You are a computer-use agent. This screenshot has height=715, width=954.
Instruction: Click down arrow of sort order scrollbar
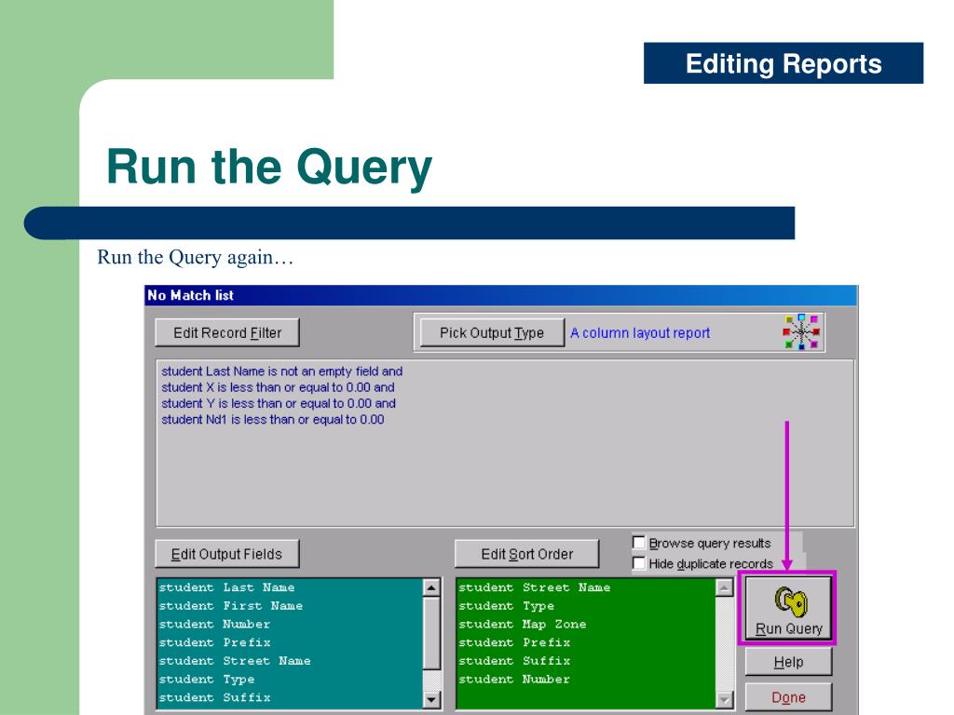pos(724,699)
